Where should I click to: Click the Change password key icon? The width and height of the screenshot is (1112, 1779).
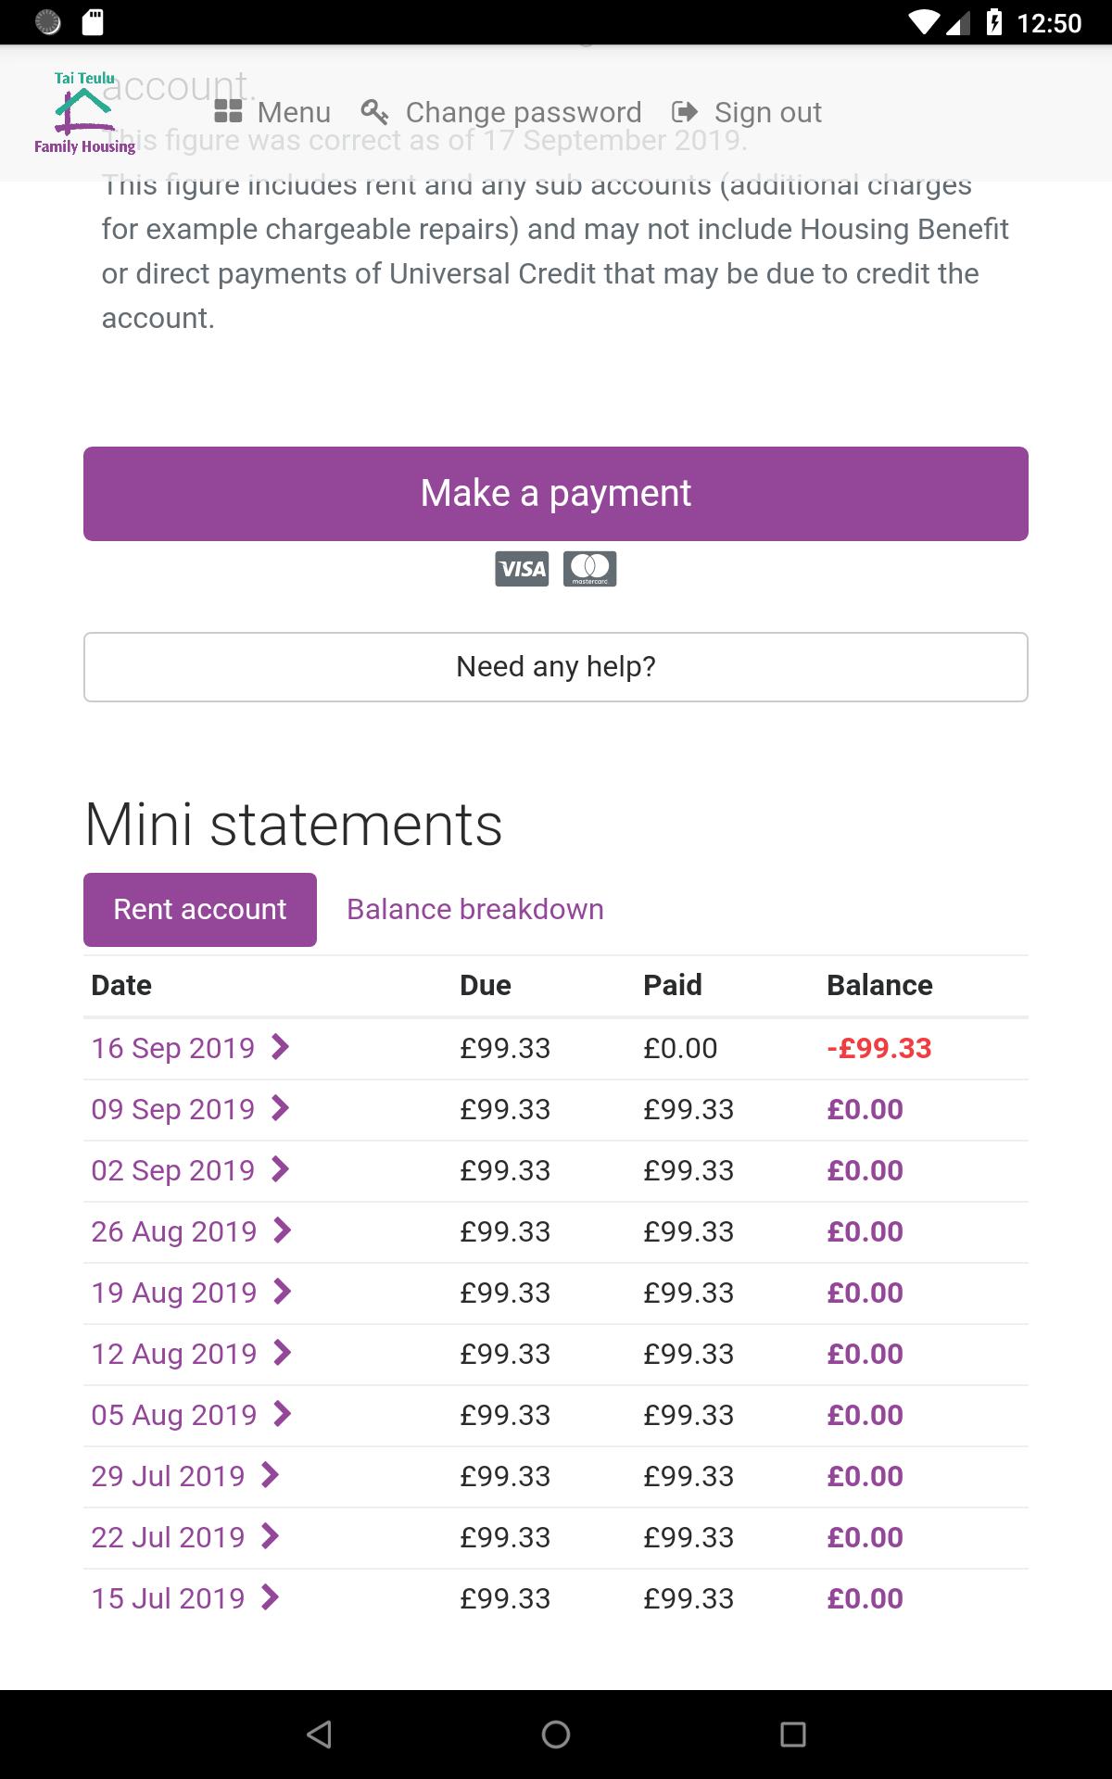click(x=374, y=112)
